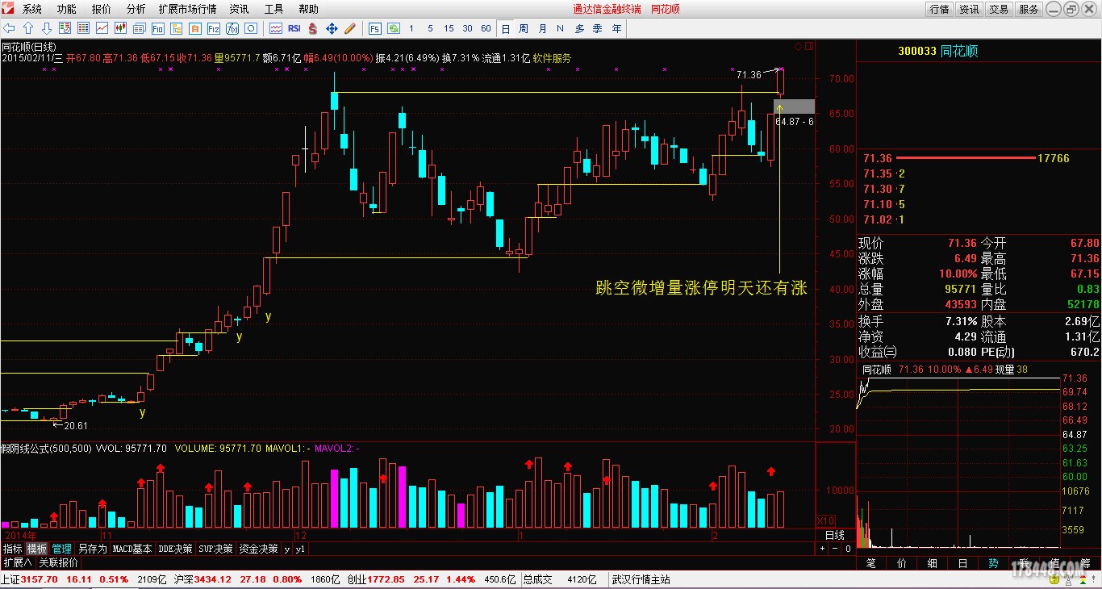Select the 季 quarterly period button
The image size is (1102, 589).
(x=598, y=28)
